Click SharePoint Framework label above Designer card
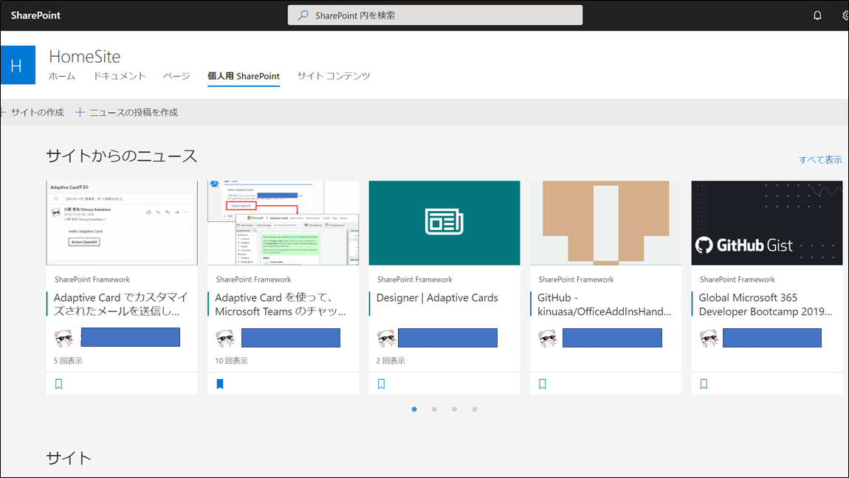The image size is (849, 478). coord(415,280)
